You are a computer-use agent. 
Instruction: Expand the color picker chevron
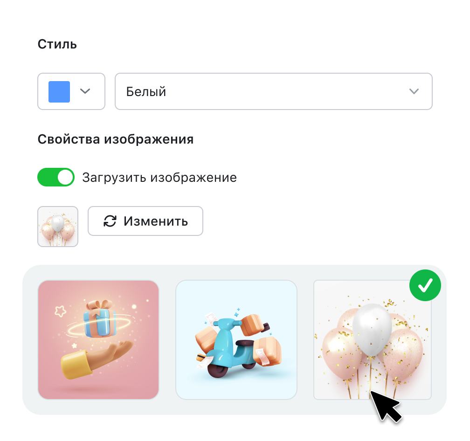[85, 91]
